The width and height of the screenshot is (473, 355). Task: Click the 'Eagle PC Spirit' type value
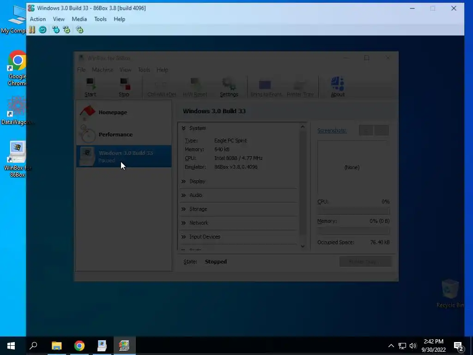(x=230, y=141)
